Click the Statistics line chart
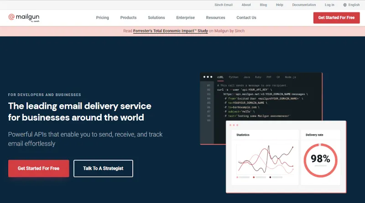Image resolution: width=365 pixels, height=203 pixels. [x=265, y=159]
